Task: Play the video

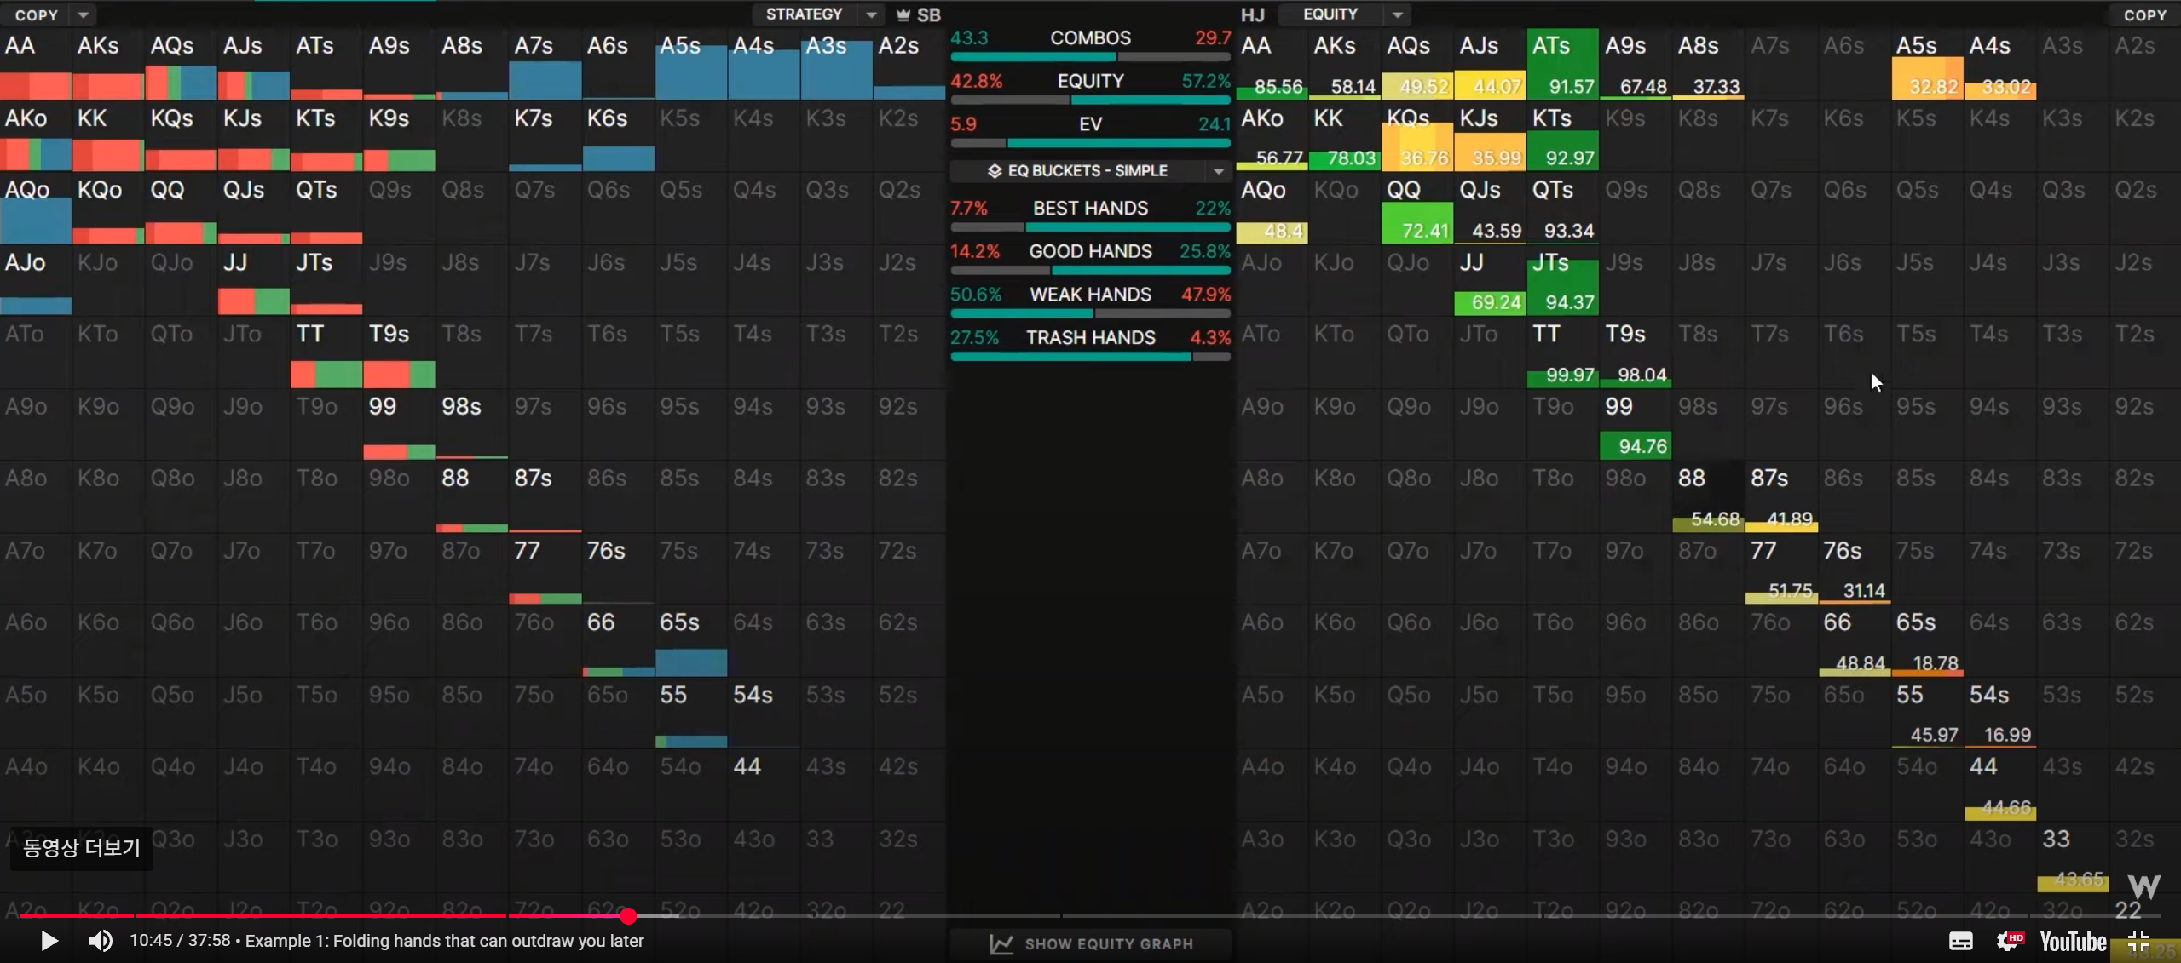Action: click(49, 941)
